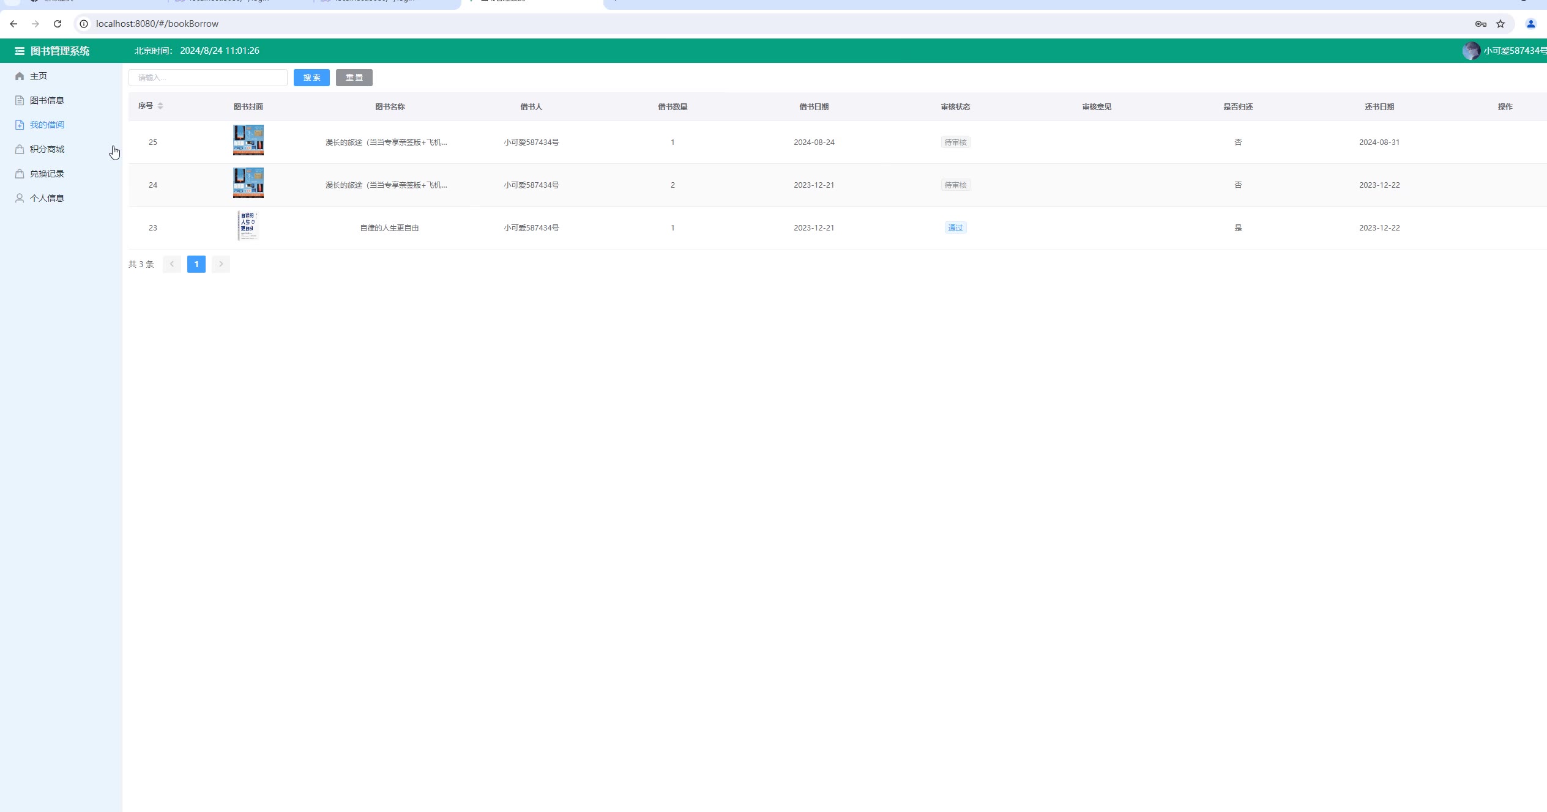This screenshot has height=812, width=1547.
Task: Click the home icon beside 主页
Action: [x=20, y=76]
